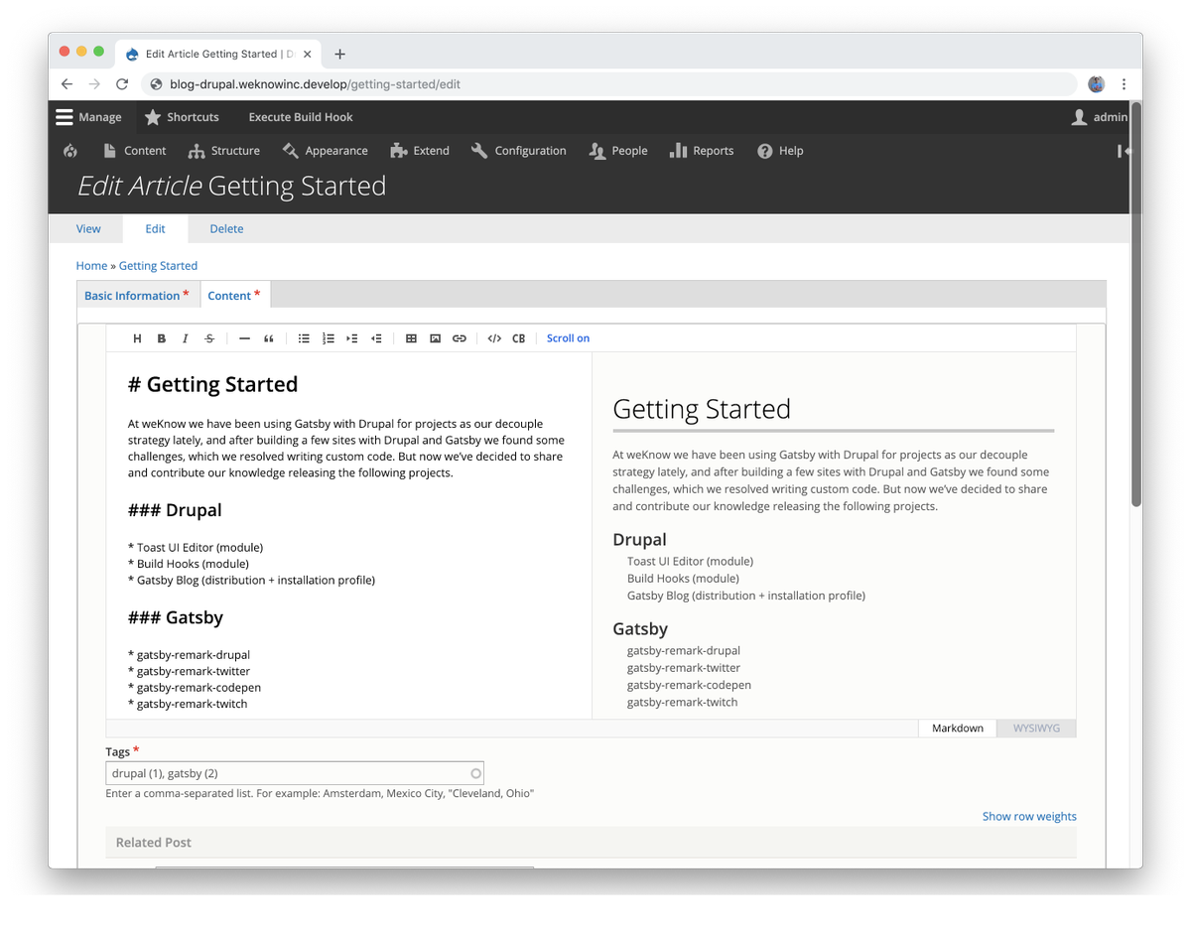1191x932 pixels.
Task: Toggle italic formatting in editor toolbar
Action: [x=186, y=338]
